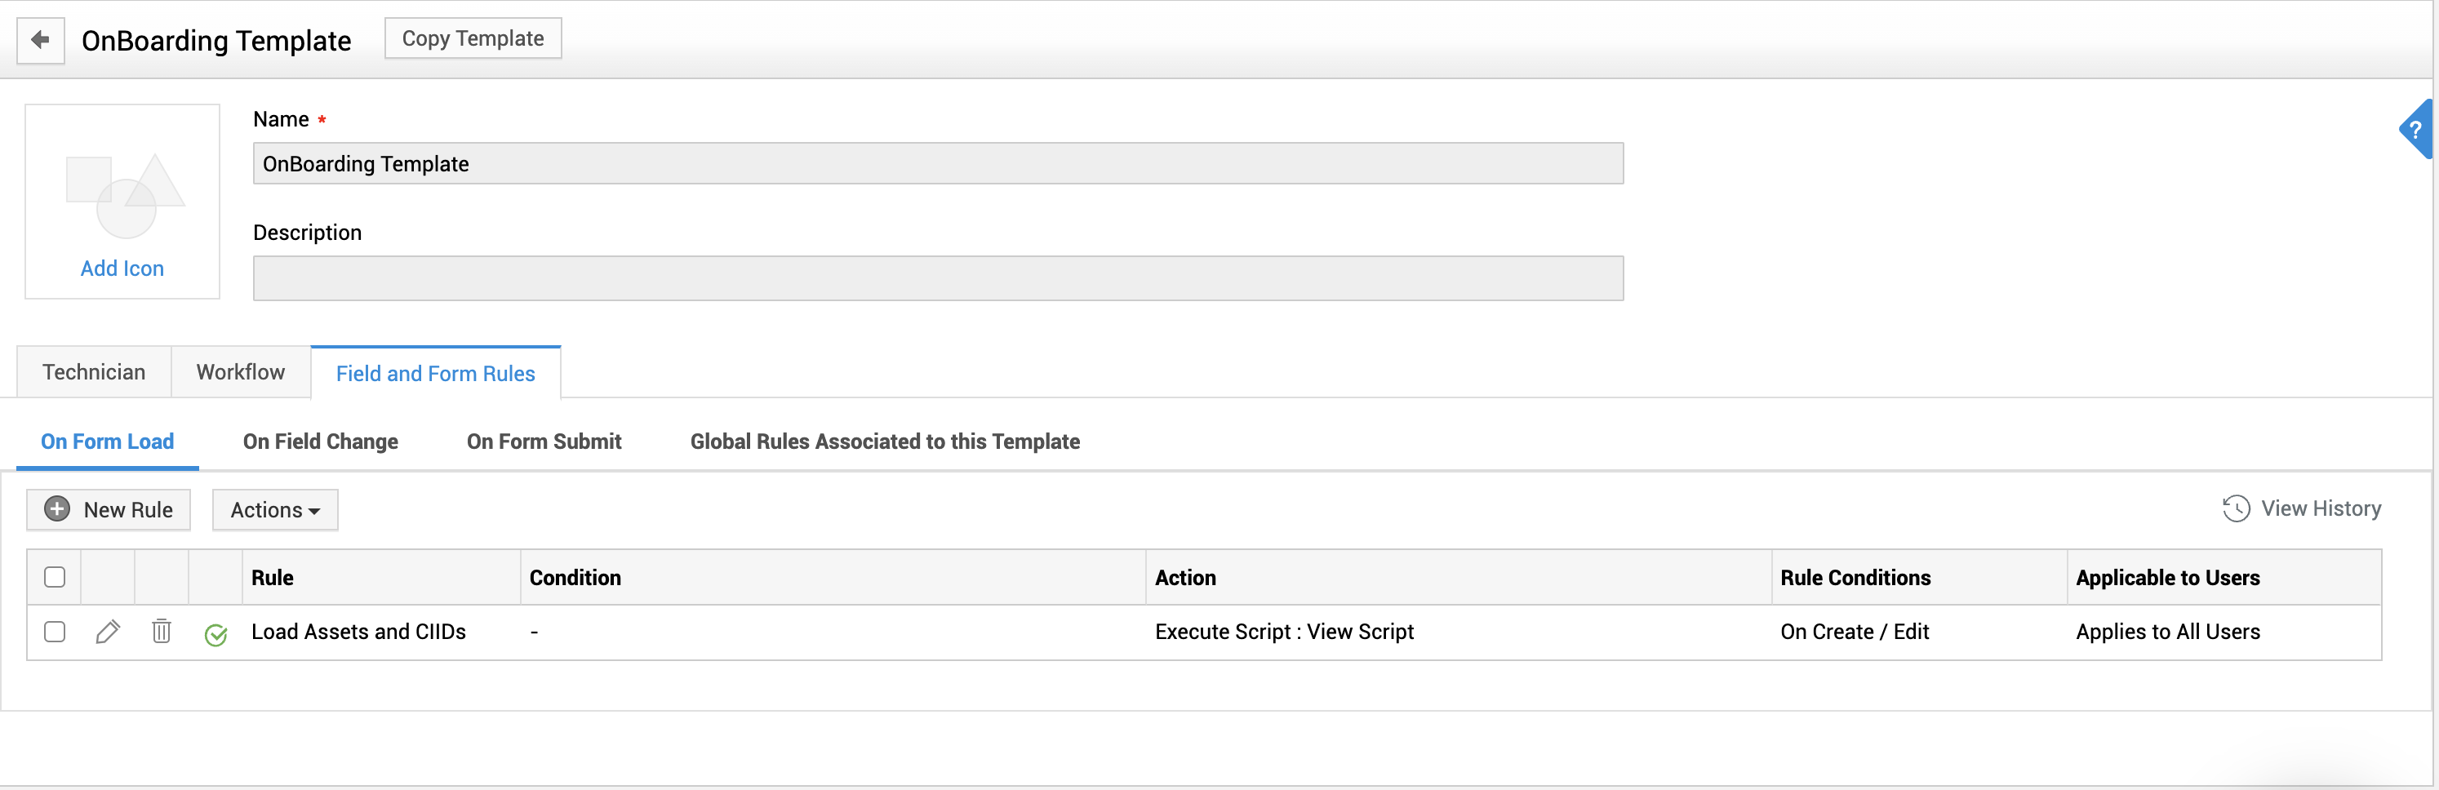Click into the Description input field
This screenshot has height=790, width=2439.
[x=937, y=278]
